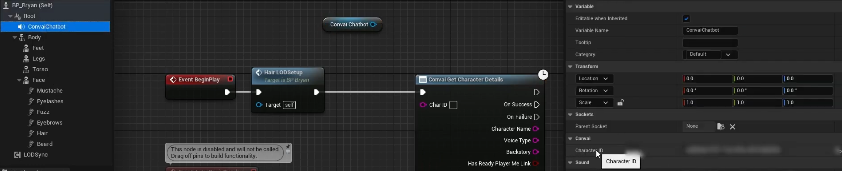This screenshot has width=842, height=171.
Task: Clear the Parent Socket value
Action: tap(732, 127)
